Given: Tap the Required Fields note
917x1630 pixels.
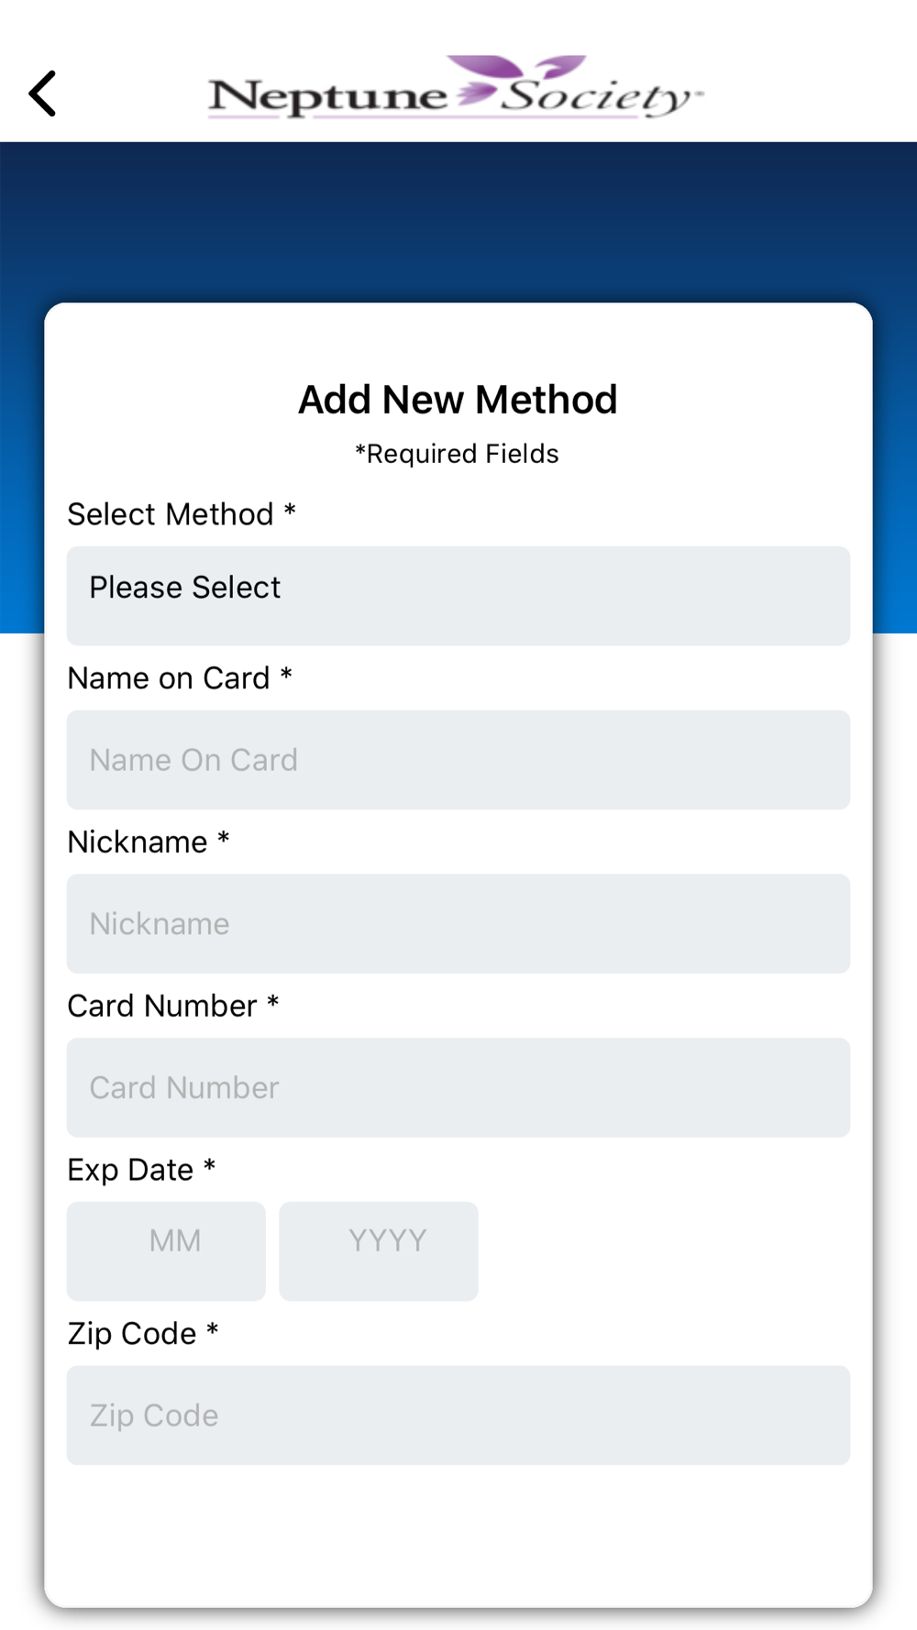Looking at the screenshot, I should click(x=457, y=454).
